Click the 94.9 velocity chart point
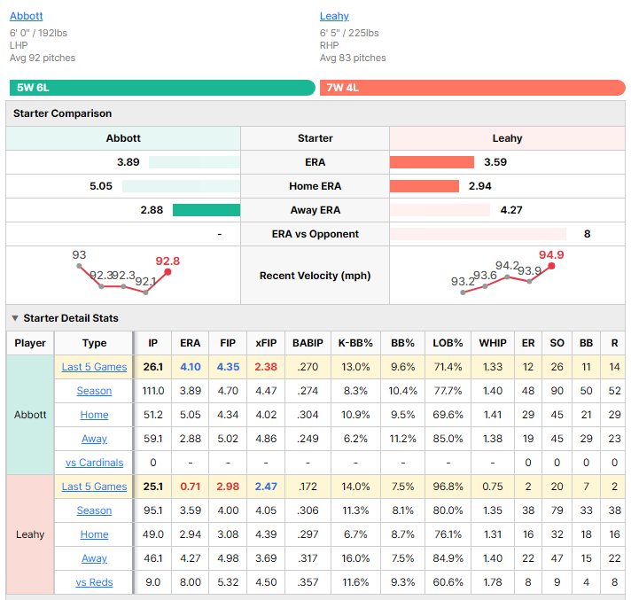 click(552, 266)
